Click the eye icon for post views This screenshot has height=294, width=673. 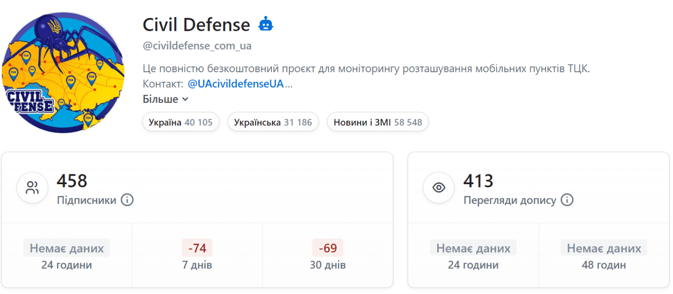point(439,187)
